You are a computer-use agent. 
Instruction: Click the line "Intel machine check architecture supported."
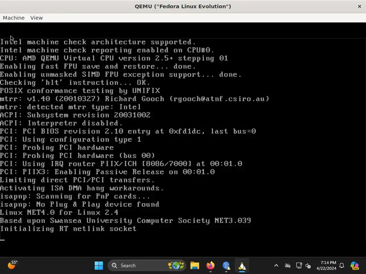(98, 42)
